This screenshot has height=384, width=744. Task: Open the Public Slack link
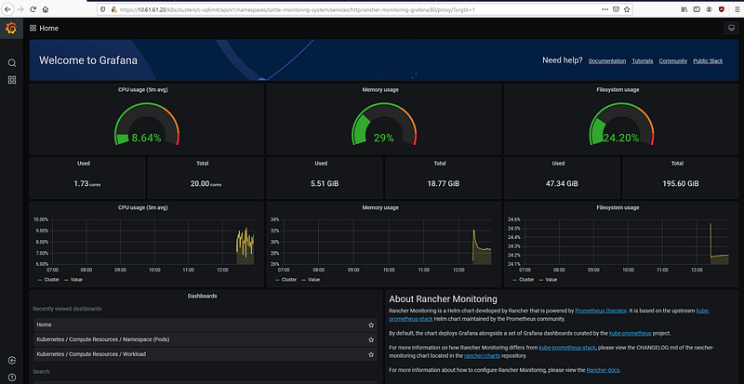pyautogui.click(x=708, y=61)
